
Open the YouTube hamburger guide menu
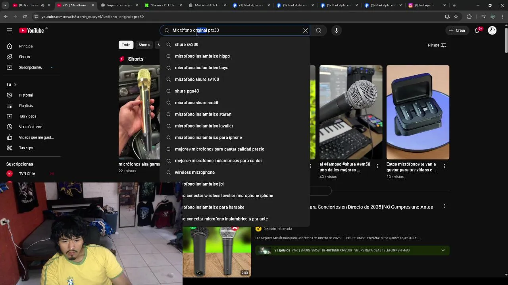coord(9,30)
